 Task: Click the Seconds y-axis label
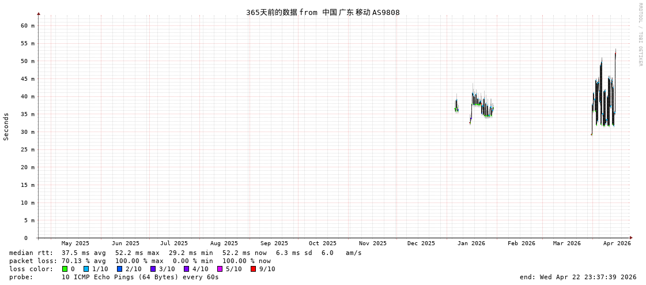(6, 126)
